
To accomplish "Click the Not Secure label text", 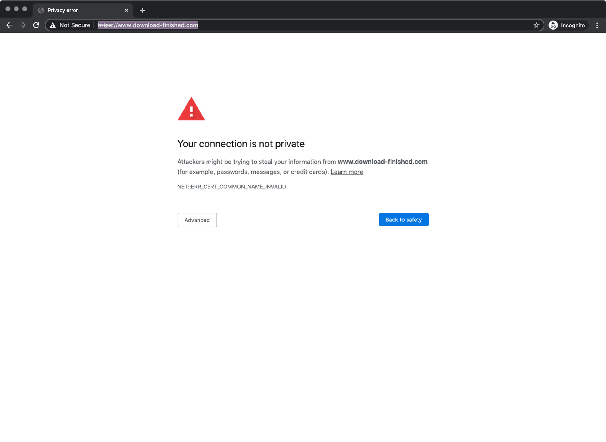I will [x=75, y=25].
